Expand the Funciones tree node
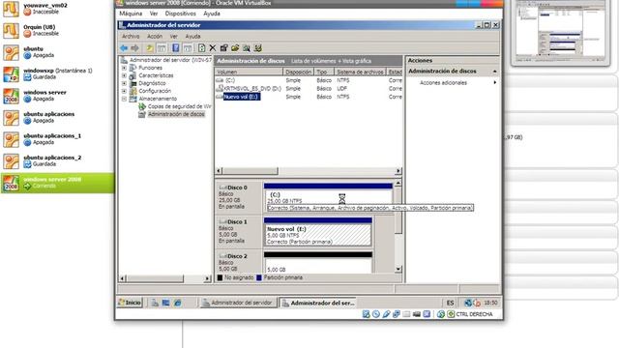 124,68
